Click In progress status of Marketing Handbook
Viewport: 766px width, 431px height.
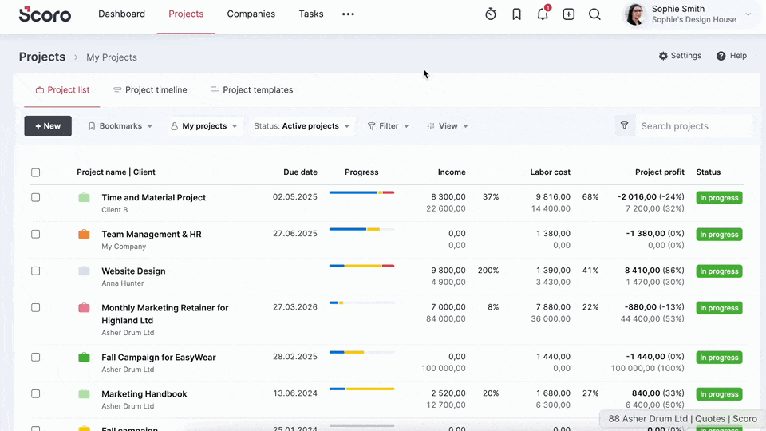719,394
